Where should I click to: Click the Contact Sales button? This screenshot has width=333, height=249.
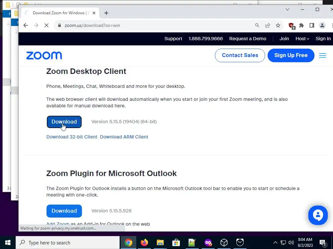240,55
